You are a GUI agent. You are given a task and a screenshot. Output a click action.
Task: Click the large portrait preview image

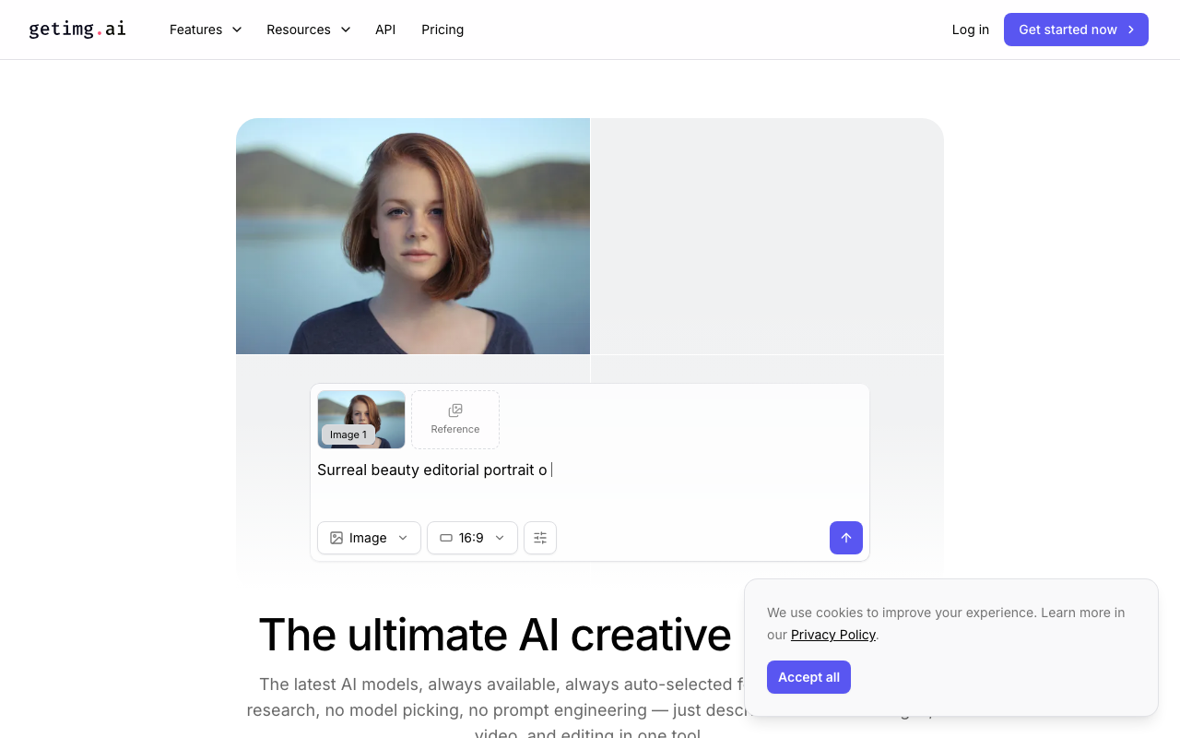413,235
